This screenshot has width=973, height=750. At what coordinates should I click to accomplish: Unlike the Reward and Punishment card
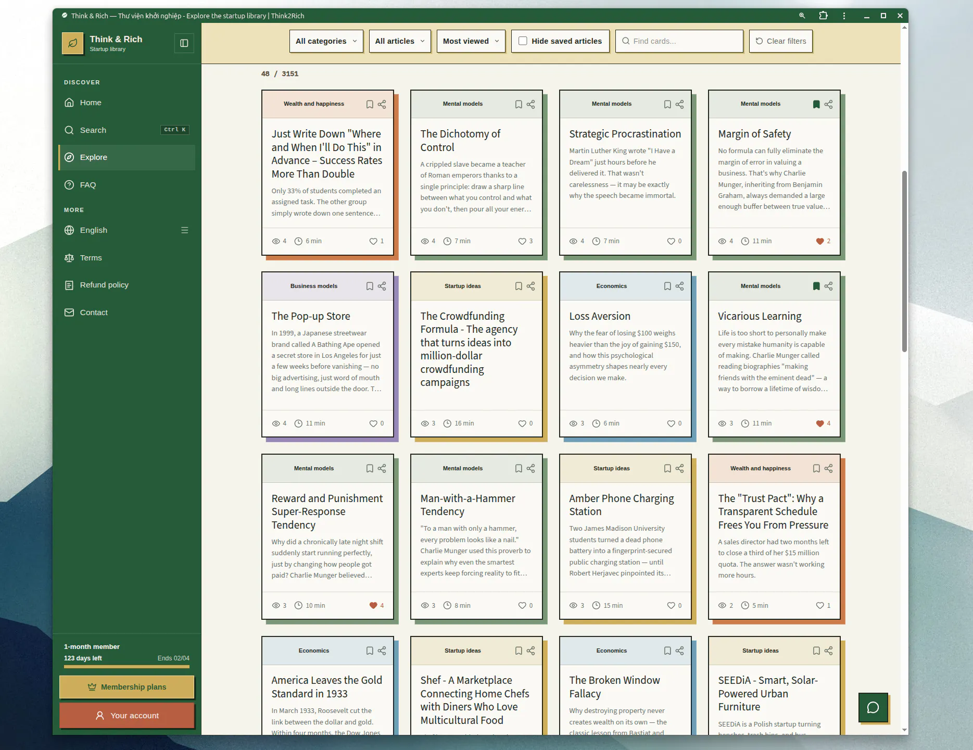tap(373, 606)
